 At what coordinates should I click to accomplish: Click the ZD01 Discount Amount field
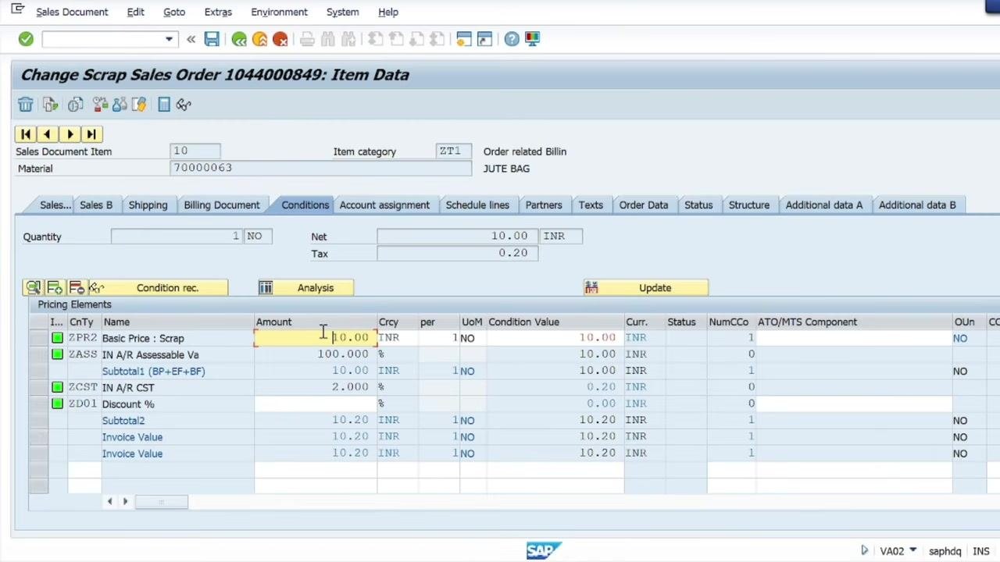pyautogui.click(x=316, y=404)
